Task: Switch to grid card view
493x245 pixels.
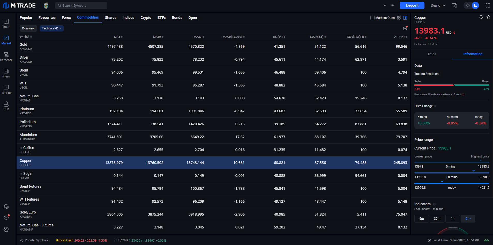Action: click(x=399, y=18)
